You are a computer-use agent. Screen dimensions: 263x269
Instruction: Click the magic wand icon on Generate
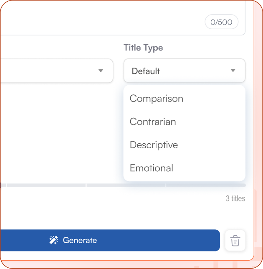[53, 240]
